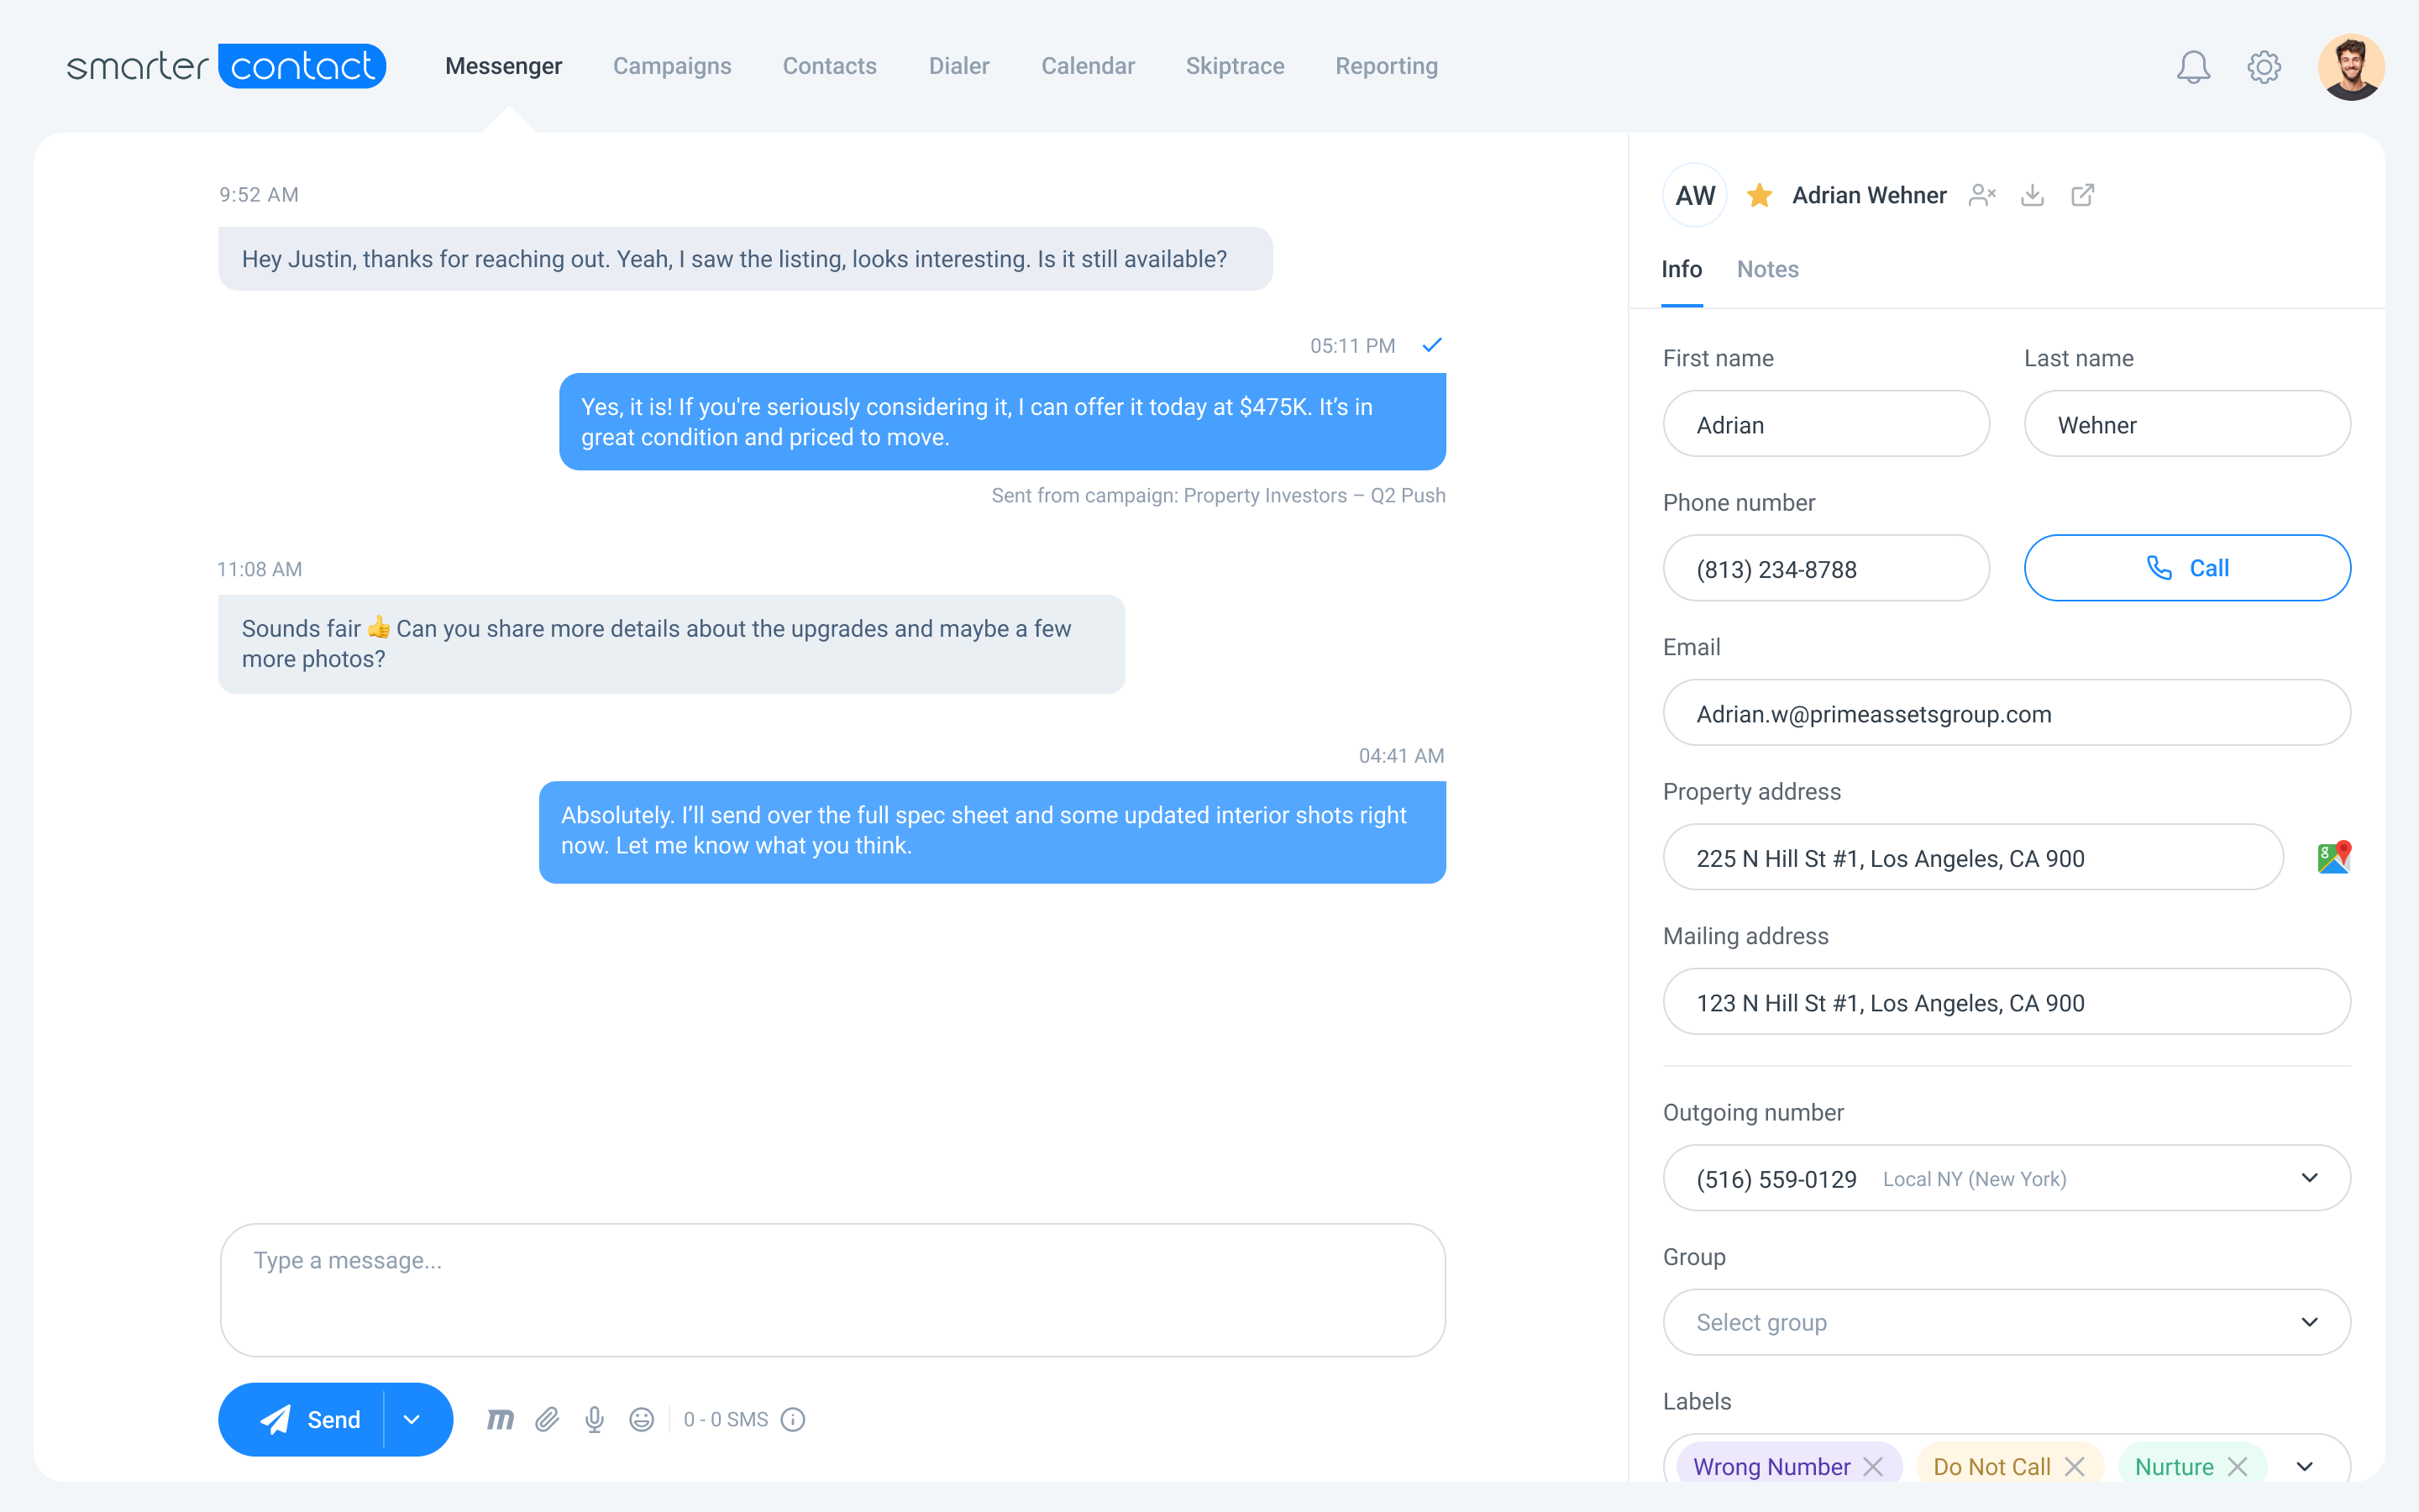This screenshot has height=1512, width=2419.
Task: Download contact with the download icon
Action: coord(2032,195)
